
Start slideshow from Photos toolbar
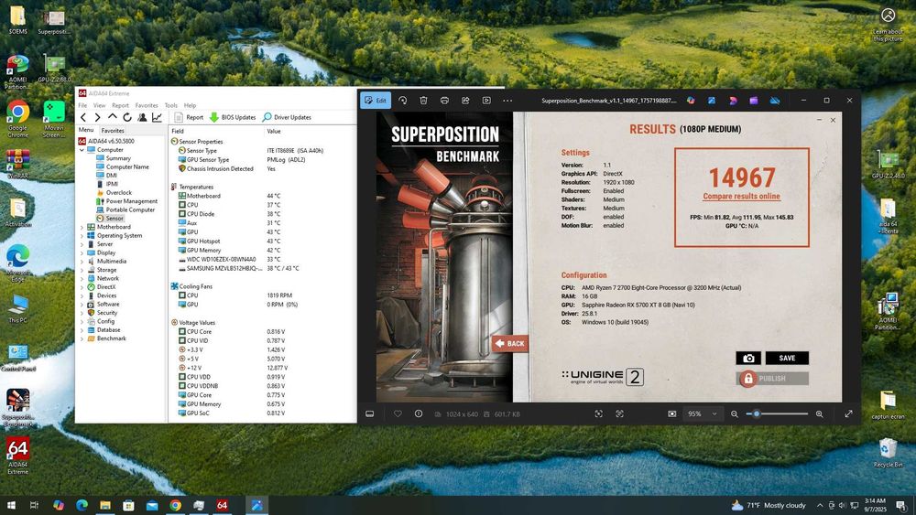click(486, 101)
